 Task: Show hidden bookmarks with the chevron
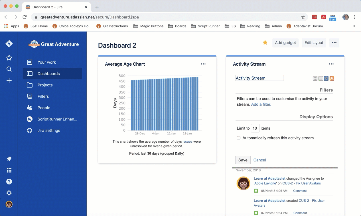click(x=354, y=26)
